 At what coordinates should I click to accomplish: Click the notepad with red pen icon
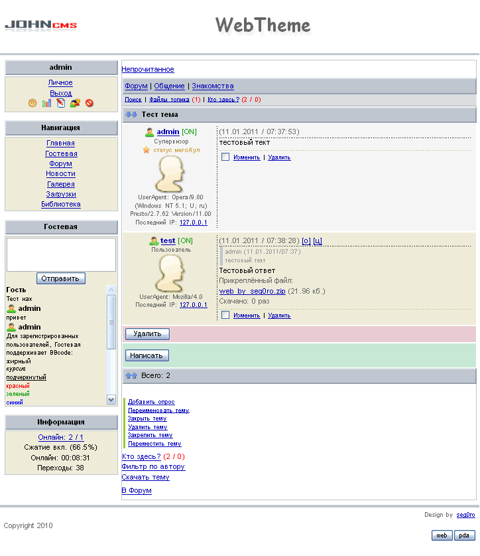click(x=61, y=104)
